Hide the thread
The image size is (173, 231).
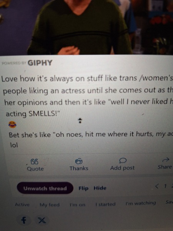100,188
